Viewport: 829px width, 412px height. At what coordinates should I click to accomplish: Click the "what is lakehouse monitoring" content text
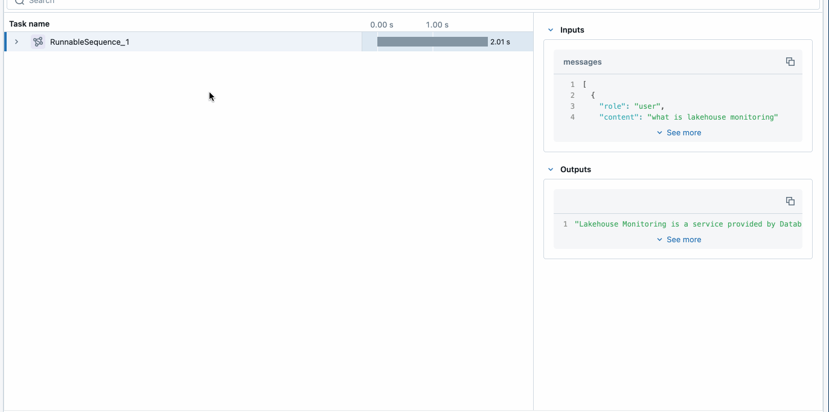tap(712, 117)
